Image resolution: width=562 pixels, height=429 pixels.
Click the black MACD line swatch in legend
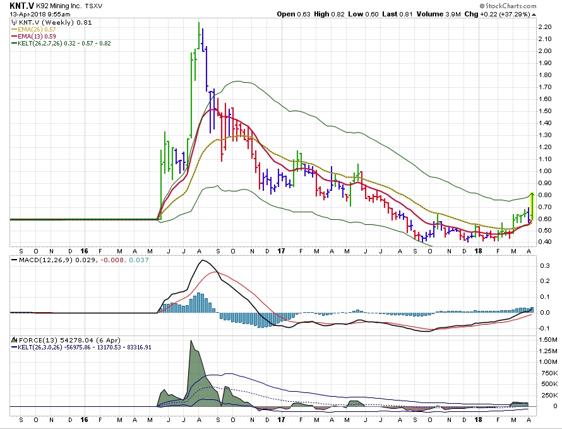(x=15, y=260)
